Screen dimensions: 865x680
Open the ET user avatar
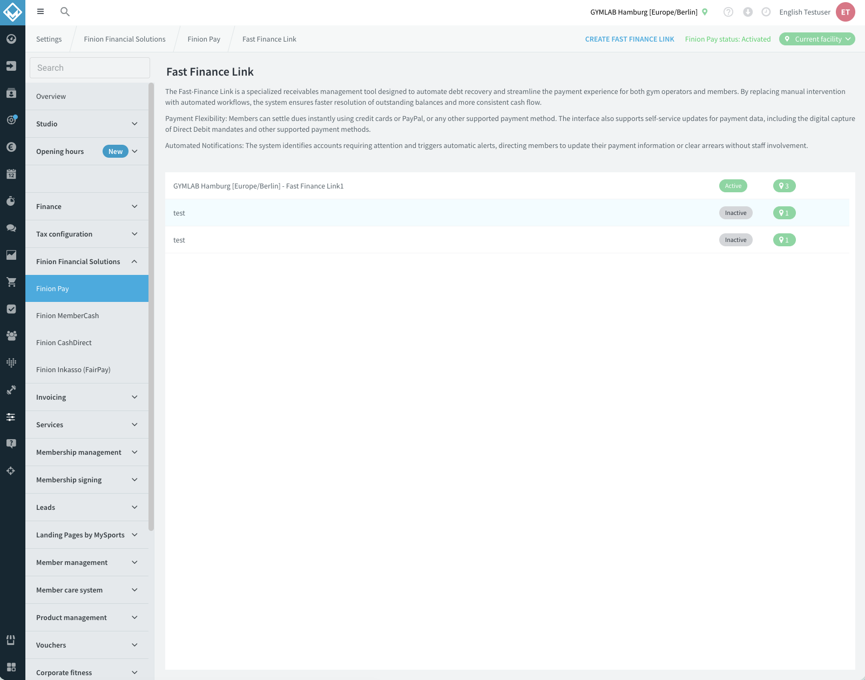[x=846, y=12]
